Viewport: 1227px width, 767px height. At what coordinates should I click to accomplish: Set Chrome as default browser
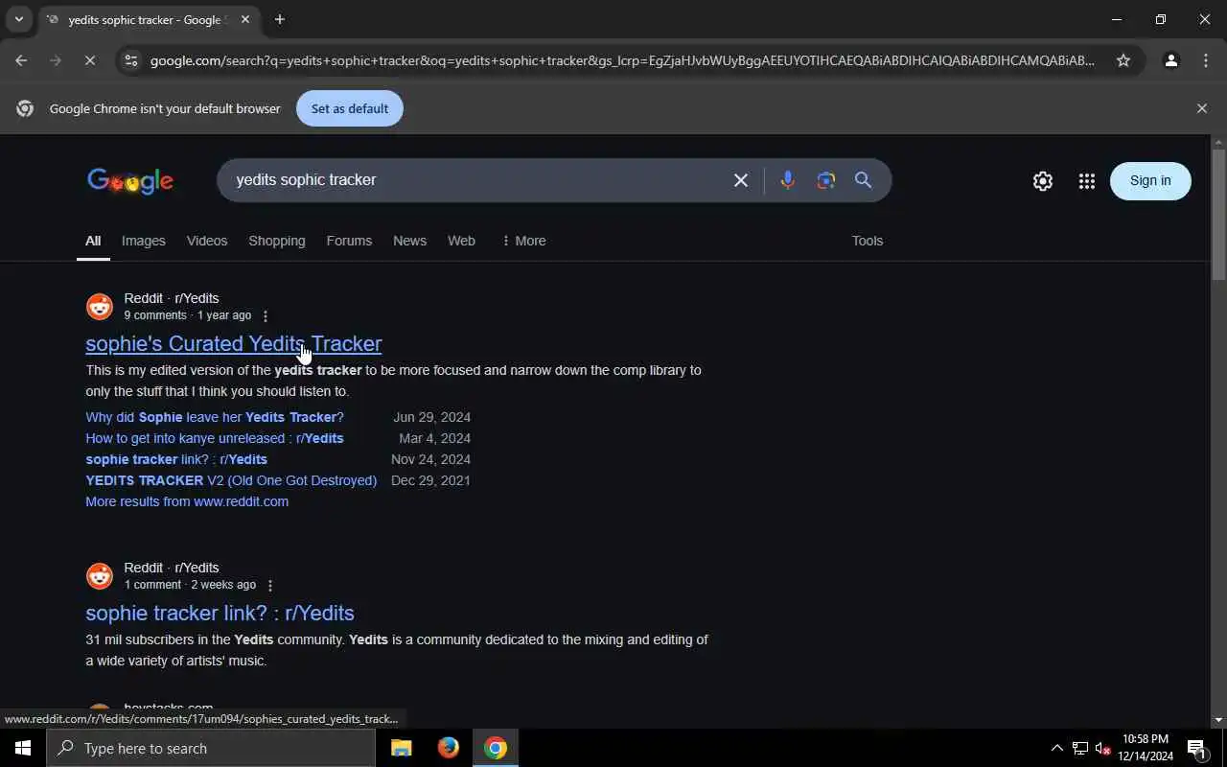[x=349, y=108]
